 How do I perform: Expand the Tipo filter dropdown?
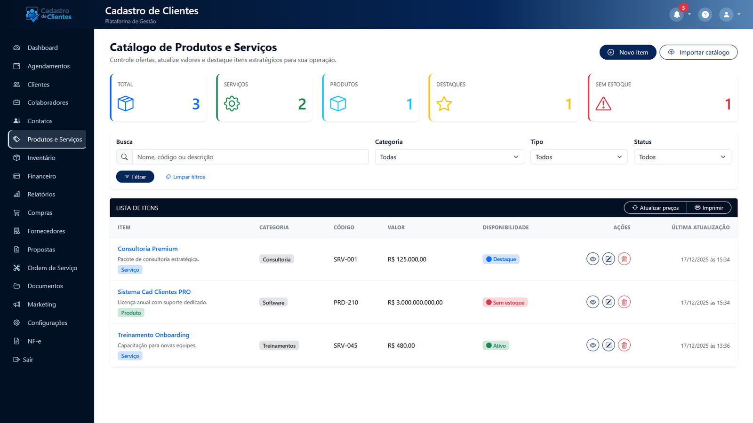578,157
